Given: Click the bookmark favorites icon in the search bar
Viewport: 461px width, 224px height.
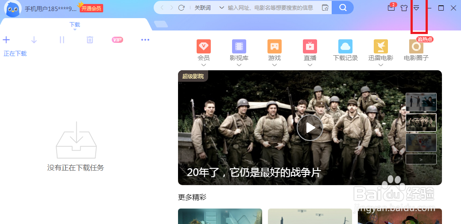Looking at the screenshot, I should 325,8.
